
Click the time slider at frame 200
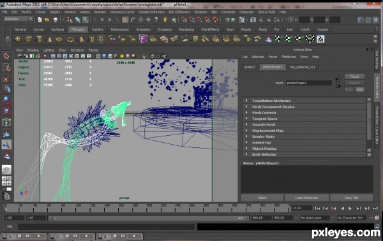[x=147, y=208]
